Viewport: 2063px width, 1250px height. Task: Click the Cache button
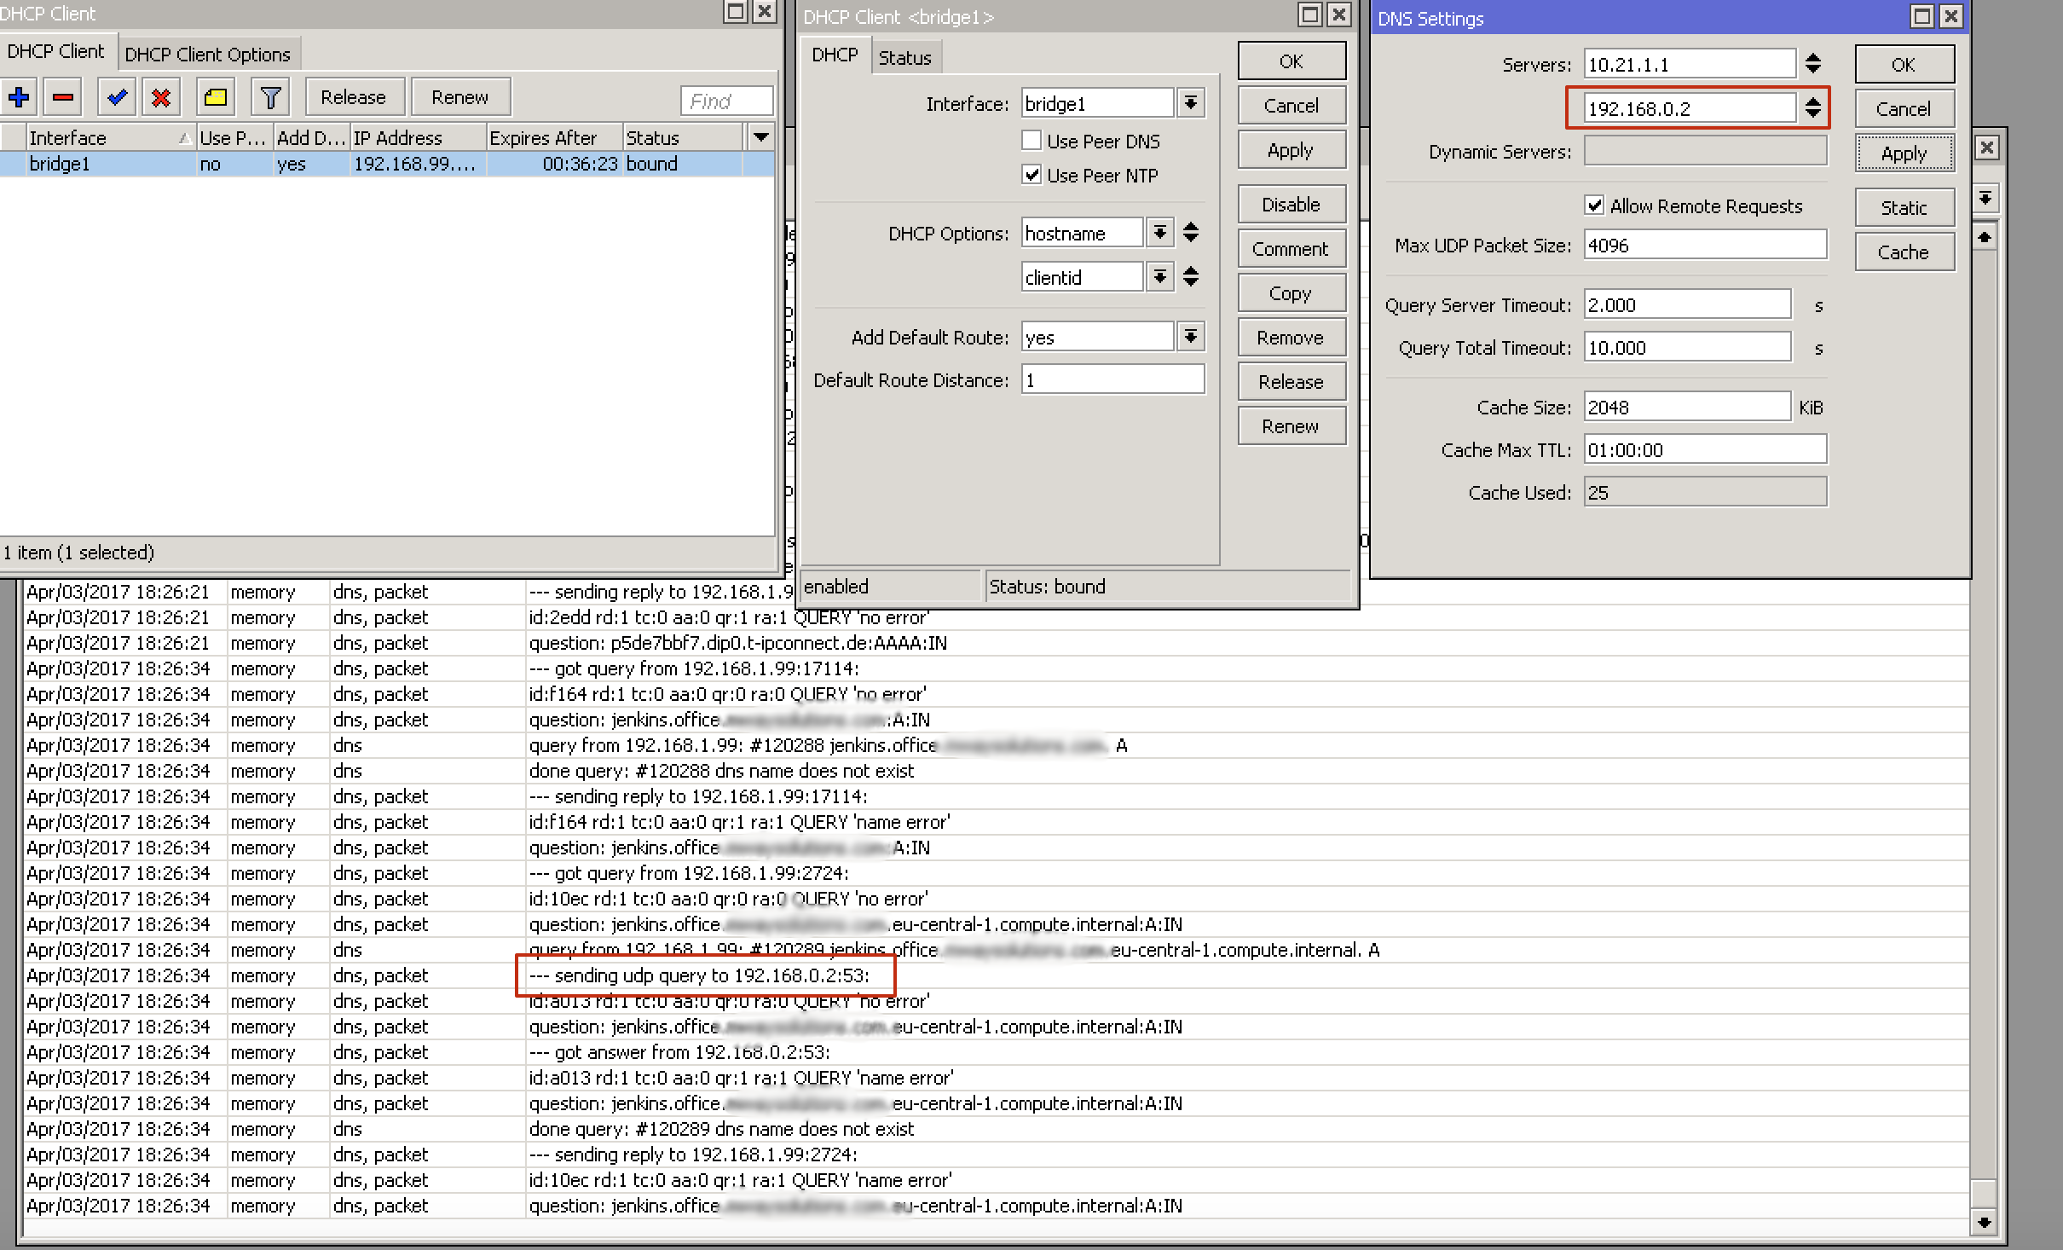coord(1904,252)
